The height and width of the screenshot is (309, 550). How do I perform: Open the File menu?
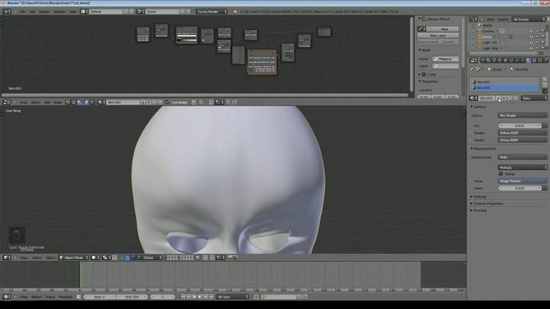(22, 11)
